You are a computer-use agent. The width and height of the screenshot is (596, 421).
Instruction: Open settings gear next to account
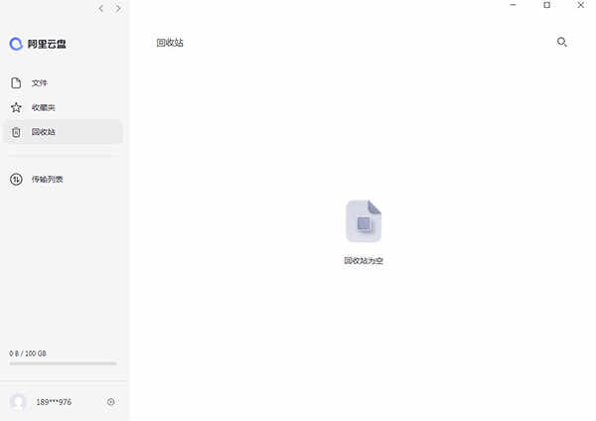point(110,401)
